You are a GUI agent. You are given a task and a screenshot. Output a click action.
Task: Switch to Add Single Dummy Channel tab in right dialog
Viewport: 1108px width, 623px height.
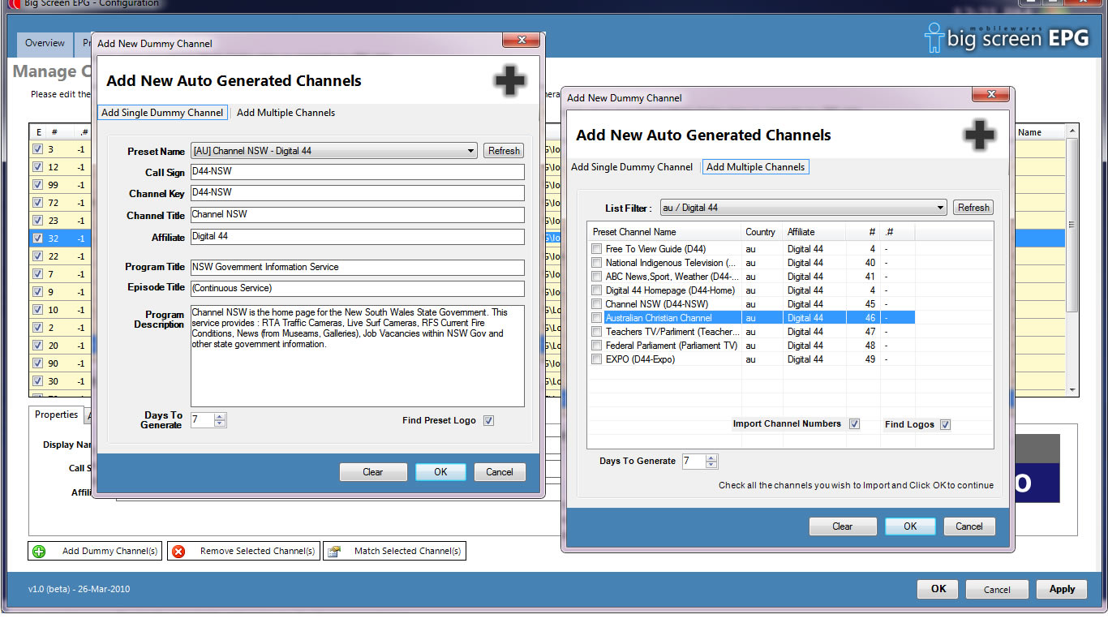pos(632,167)
